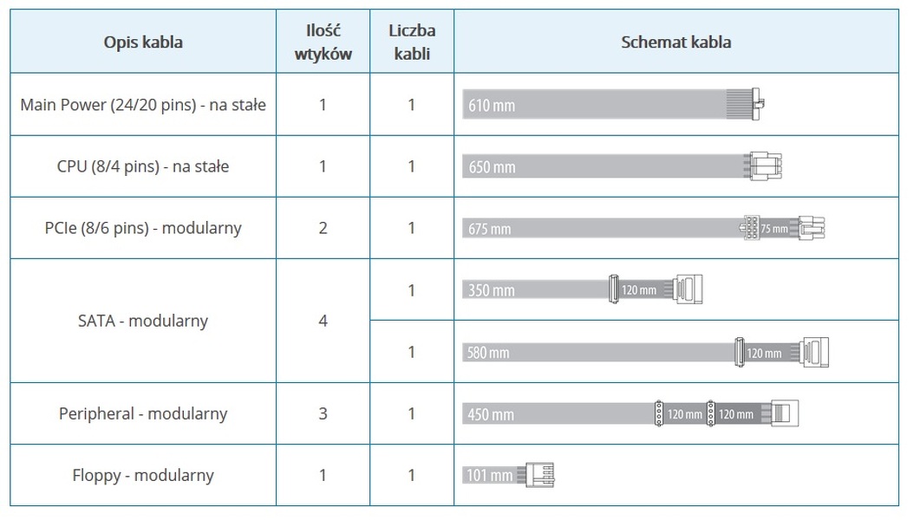The image size is (914, 520).
Task: Click the 'Floppy - modularny' row label
Action: coord(143,475)
